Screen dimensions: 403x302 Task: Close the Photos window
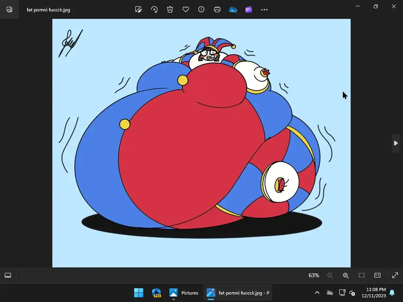394,6
